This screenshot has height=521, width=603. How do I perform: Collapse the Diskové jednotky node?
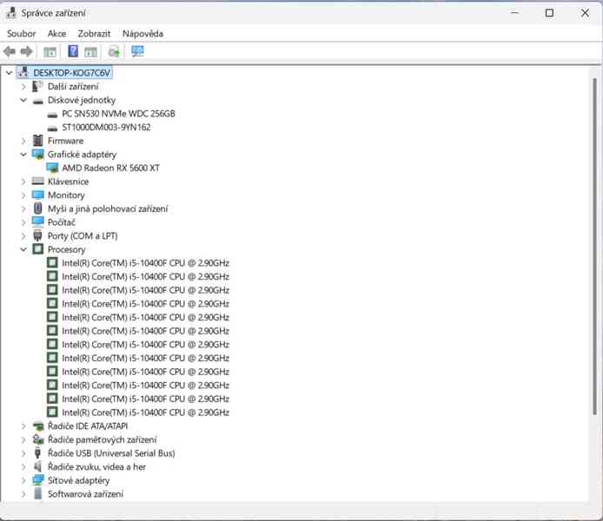point(23,100)
